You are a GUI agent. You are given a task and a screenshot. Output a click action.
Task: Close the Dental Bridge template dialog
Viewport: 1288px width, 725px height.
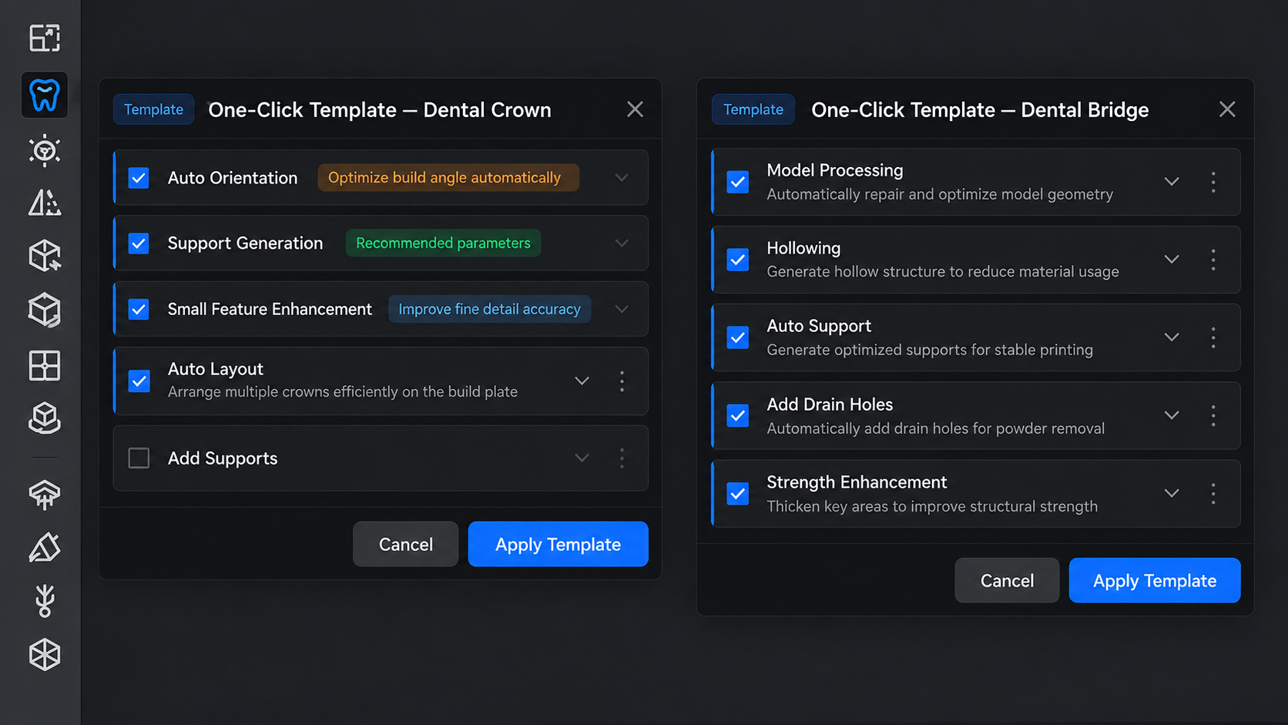(x=1227, y=109)
